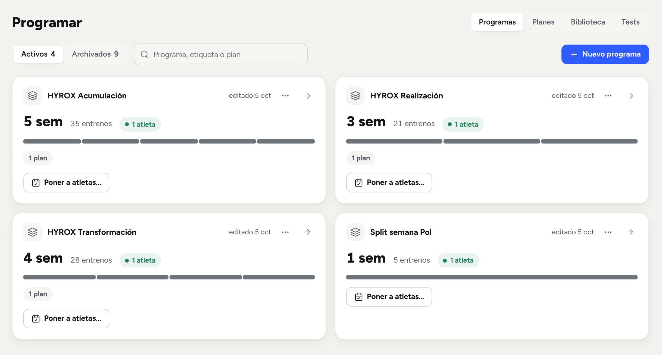Viewport: 662px width, 355px height.
Task: Click 1 atleta badge on HYROX Transformación
Action: point(140,260)
